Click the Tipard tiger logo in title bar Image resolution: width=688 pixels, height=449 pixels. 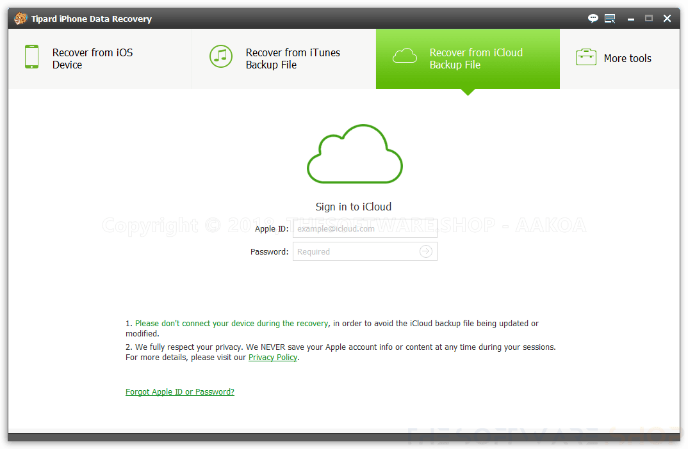[20, 18]
